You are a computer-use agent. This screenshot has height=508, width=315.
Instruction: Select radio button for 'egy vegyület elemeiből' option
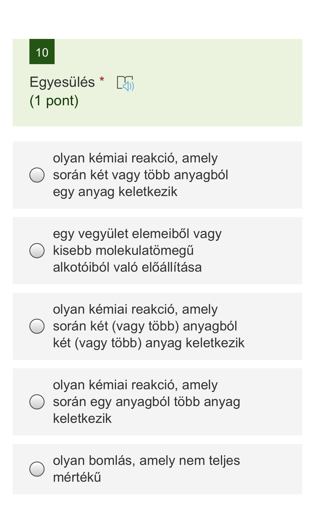(37, 251)
